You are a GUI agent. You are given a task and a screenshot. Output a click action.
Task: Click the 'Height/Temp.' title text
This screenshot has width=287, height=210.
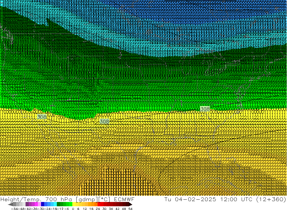(21, 199)
